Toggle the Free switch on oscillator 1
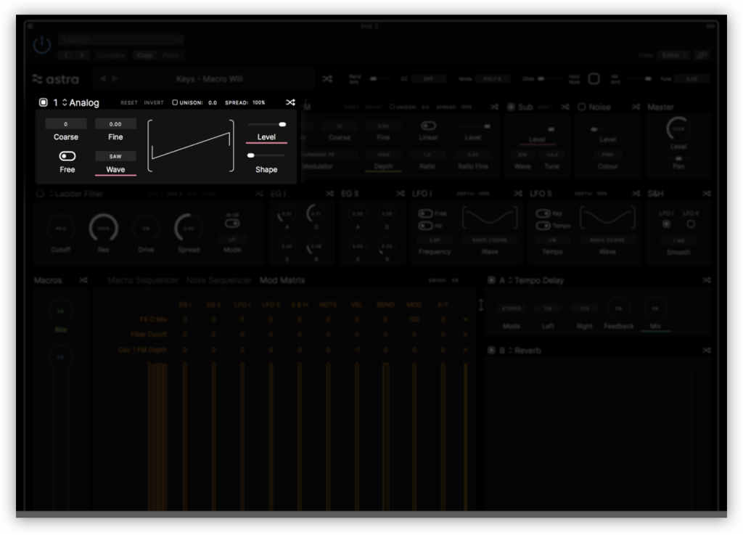Image resolution: width=743 pixels, height=535 pixels. click(67, 156)
